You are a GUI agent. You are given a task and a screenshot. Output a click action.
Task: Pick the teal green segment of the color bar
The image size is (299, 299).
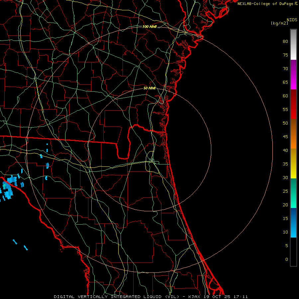[x=293, y=193]
